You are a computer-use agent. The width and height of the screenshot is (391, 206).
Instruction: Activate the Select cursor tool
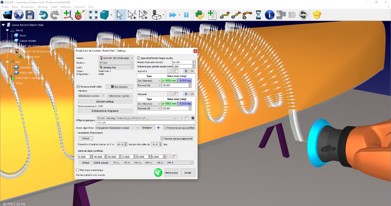[120, 15]
